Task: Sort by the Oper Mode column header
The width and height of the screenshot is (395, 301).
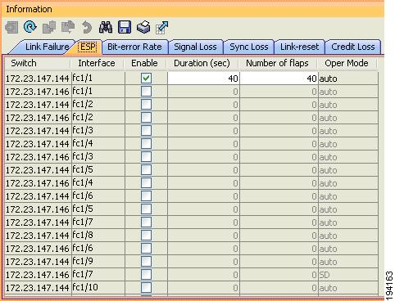Action: point(347,63)
